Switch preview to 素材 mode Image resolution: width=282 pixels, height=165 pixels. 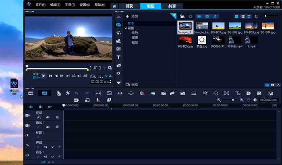coord(36,77)
